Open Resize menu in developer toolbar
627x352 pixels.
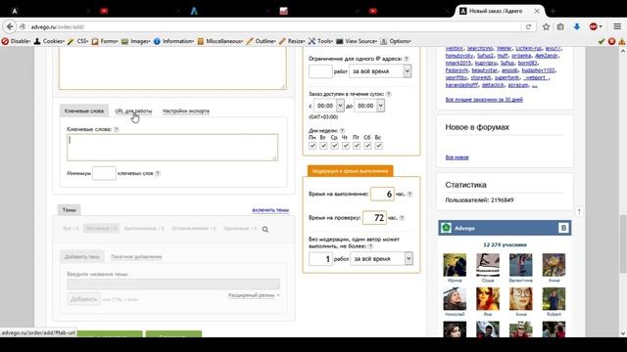coord(292,41)
